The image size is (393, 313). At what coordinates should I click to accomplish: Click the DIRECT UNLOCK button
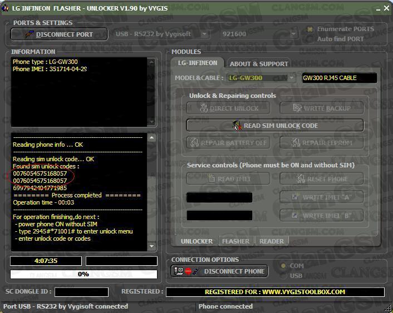pos(228,108)
